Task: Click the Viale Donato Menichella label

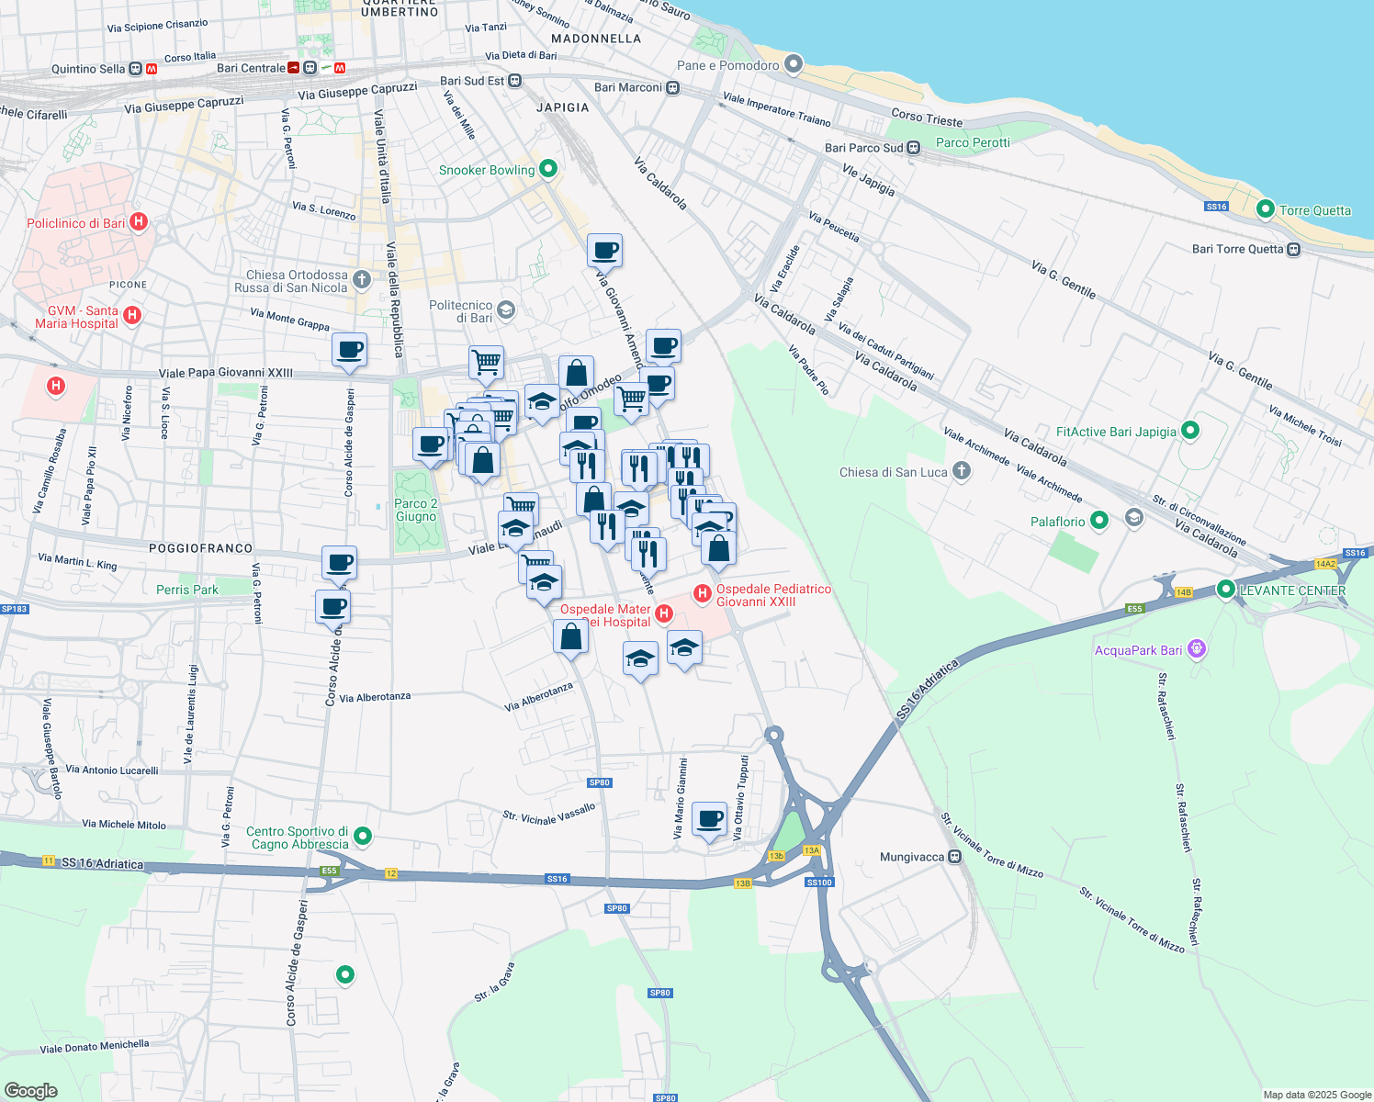Action: (x=95, y=1047)
